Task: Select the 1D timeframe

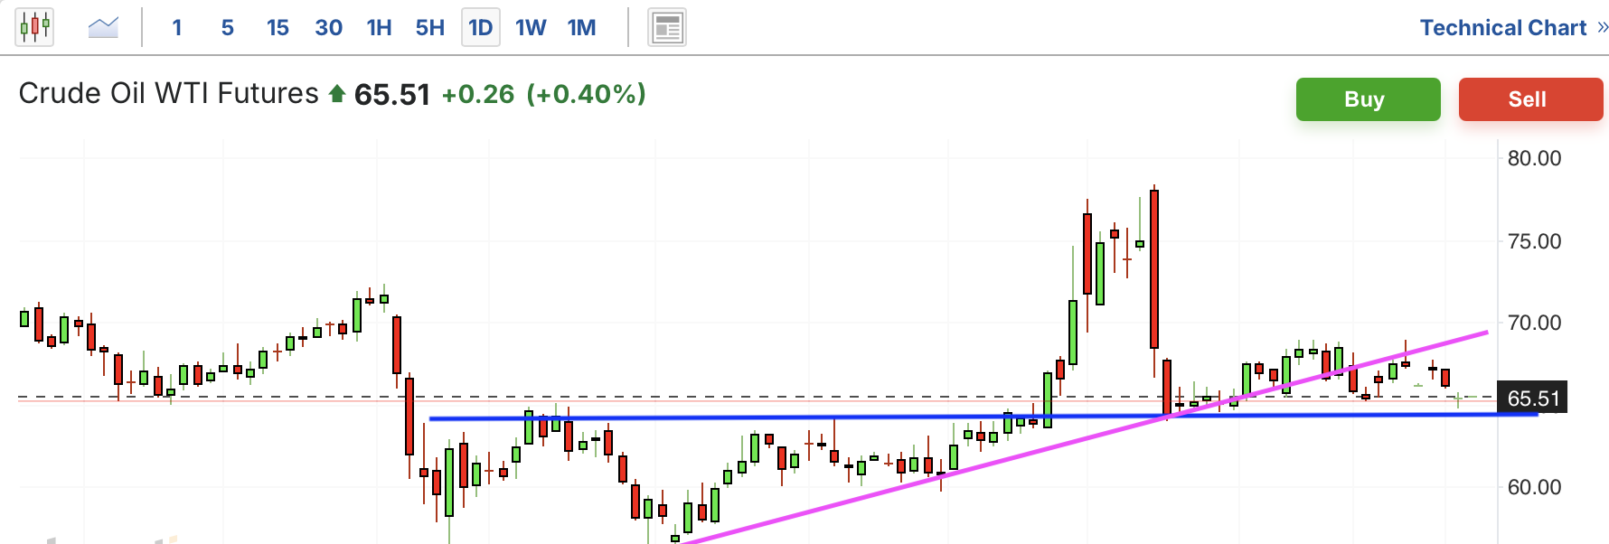Action: (480, 27)
